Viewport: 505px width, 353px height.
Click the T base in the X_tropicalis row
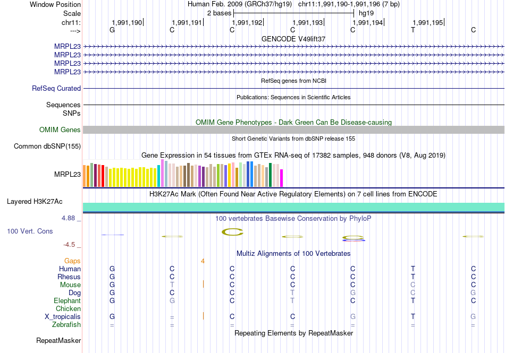click(413, 317)
